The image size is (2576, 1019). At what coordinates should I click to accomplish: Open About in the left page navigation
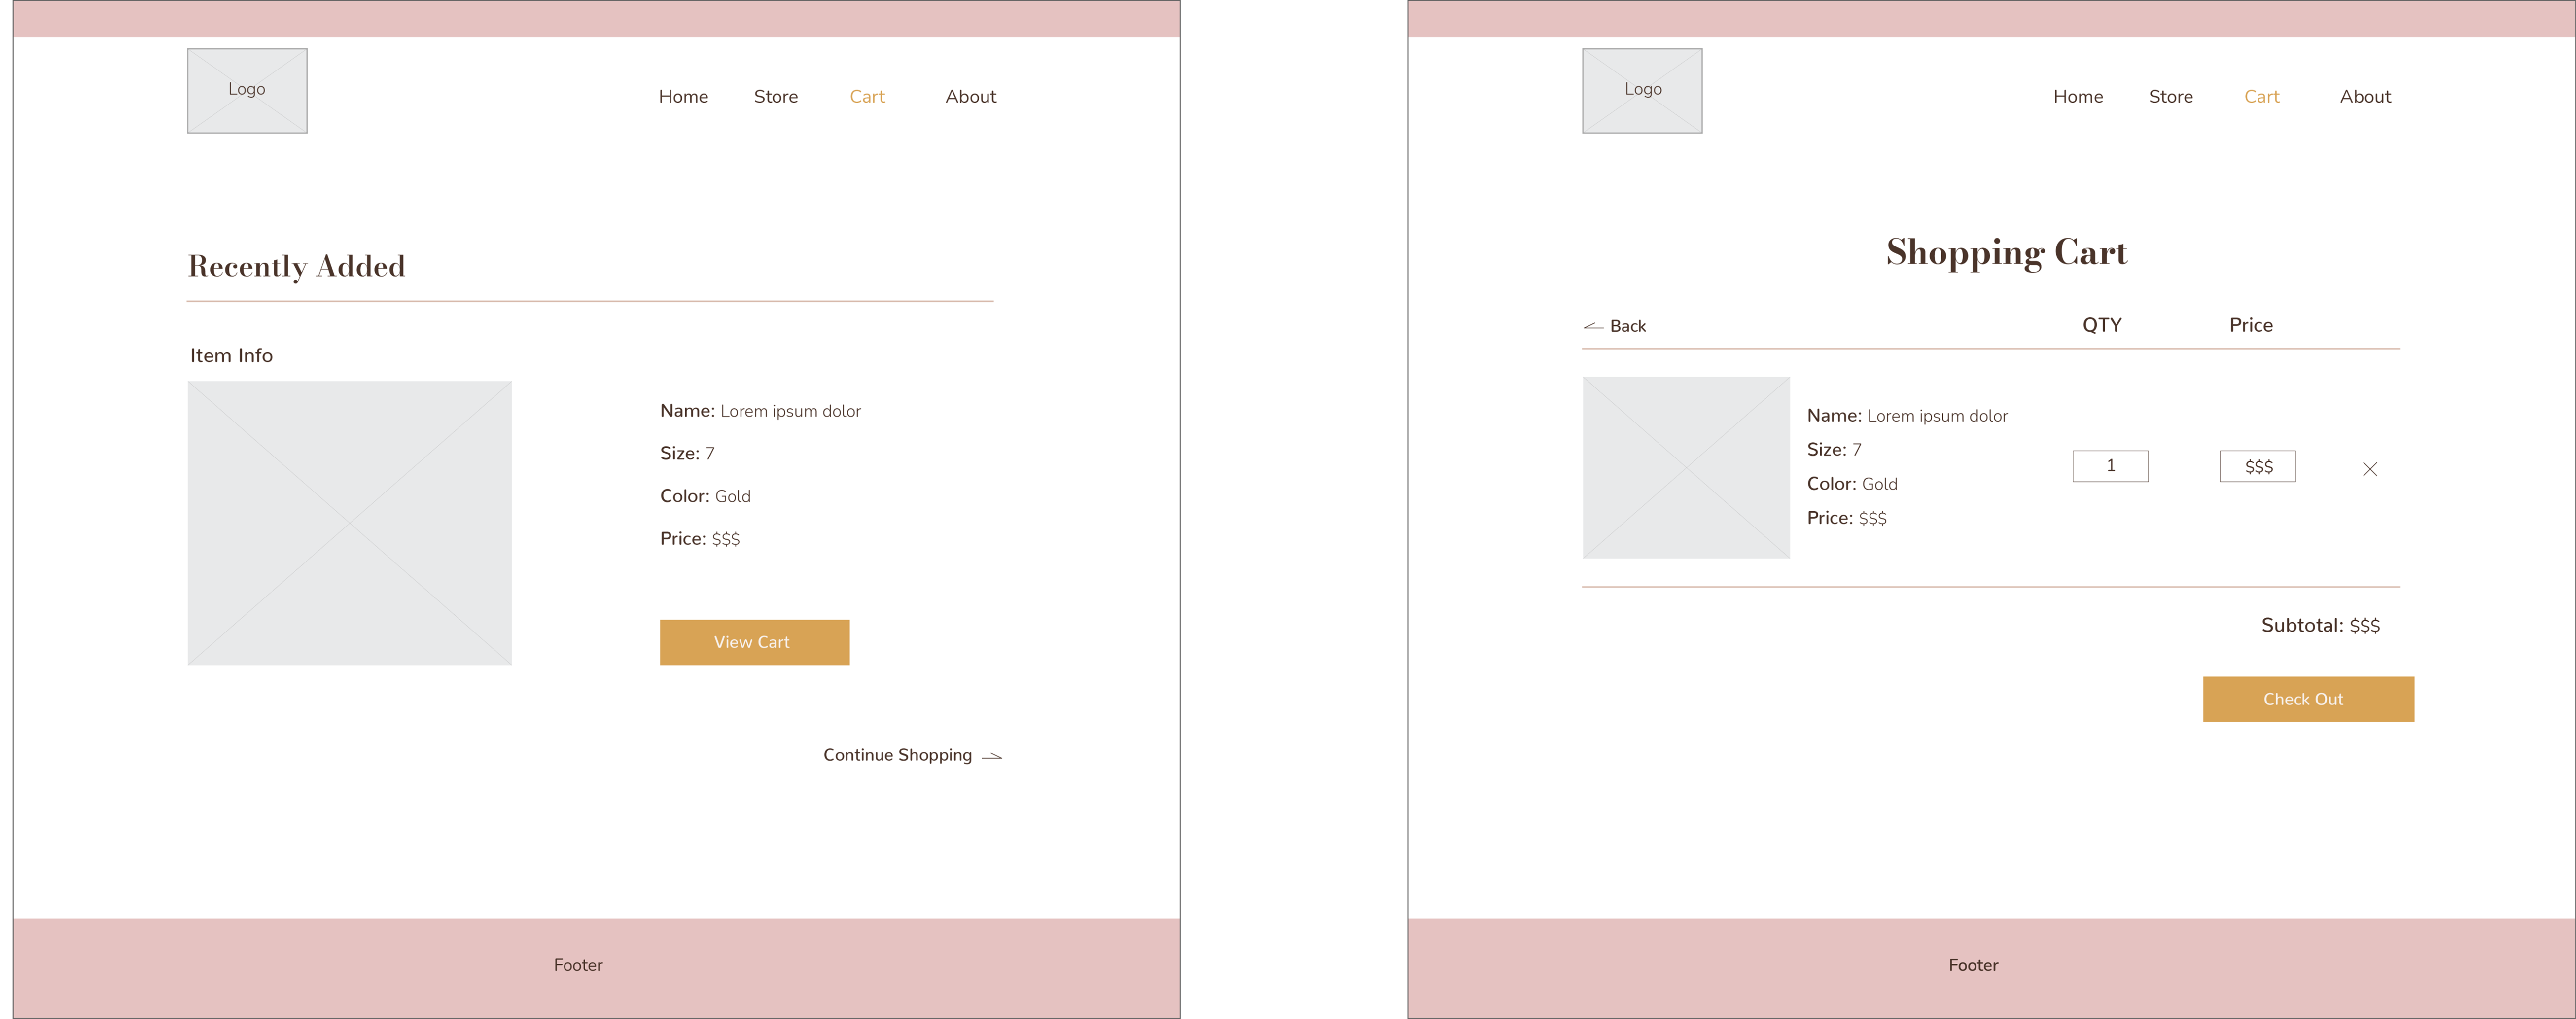click(x=970, y=97)
